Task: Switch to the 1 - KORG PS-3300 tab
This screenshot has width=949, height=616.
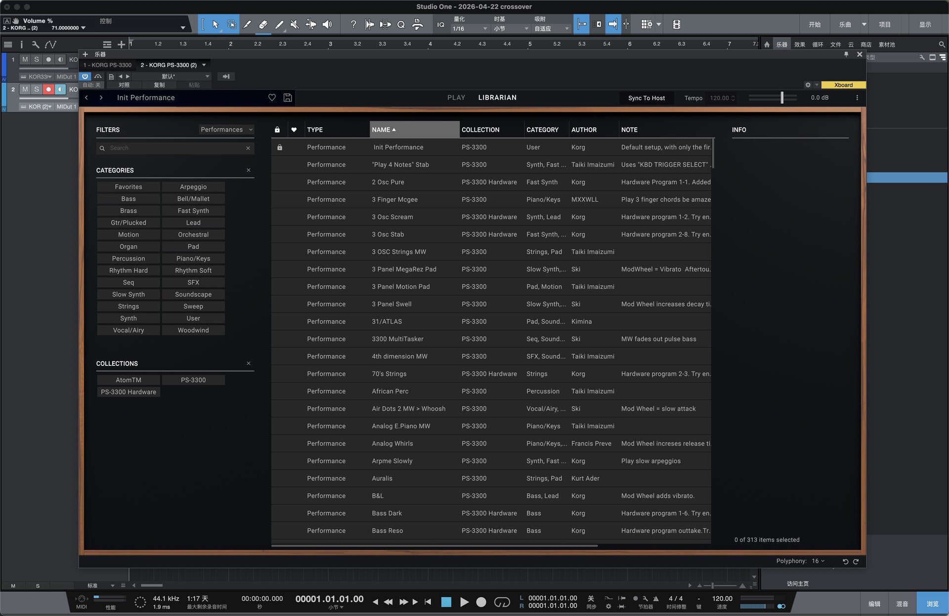Action: pyautogui.click(x=108, y=65)
